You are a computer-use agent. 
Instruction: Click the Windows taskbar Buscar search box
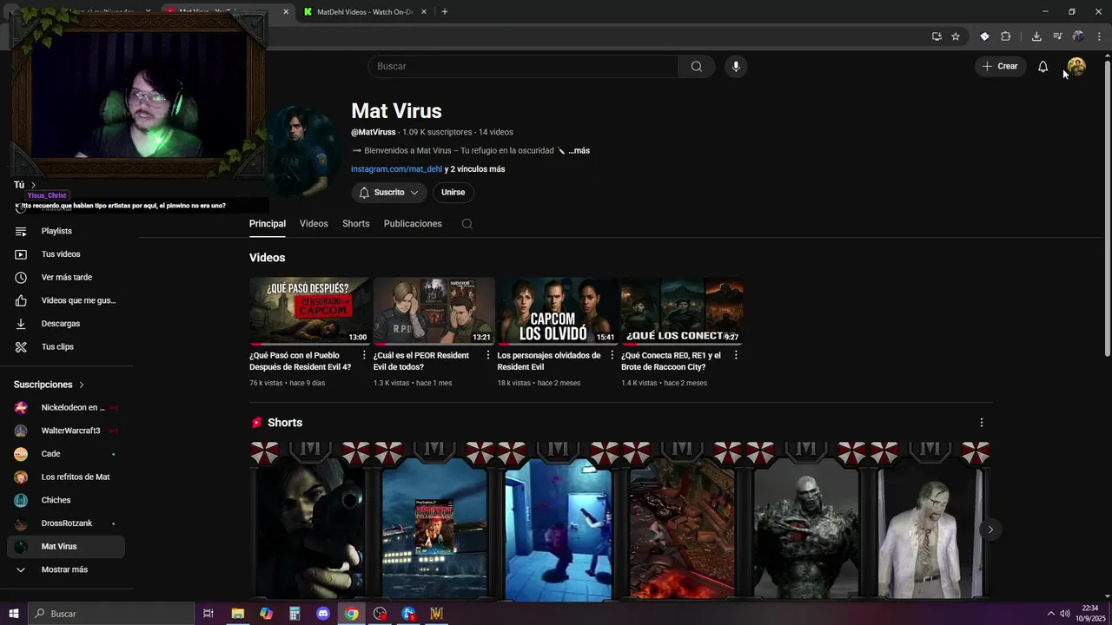pyautogui.click(x=111, y=614)
